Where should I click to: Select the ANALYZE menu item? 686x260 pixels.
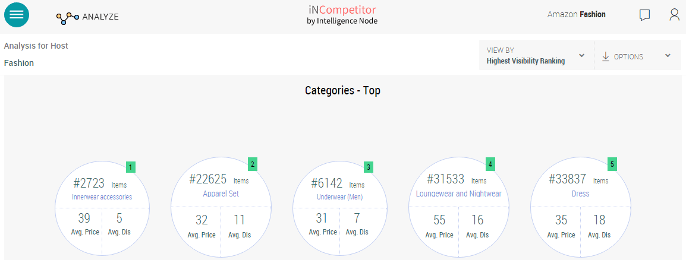(x=100, y=17)
